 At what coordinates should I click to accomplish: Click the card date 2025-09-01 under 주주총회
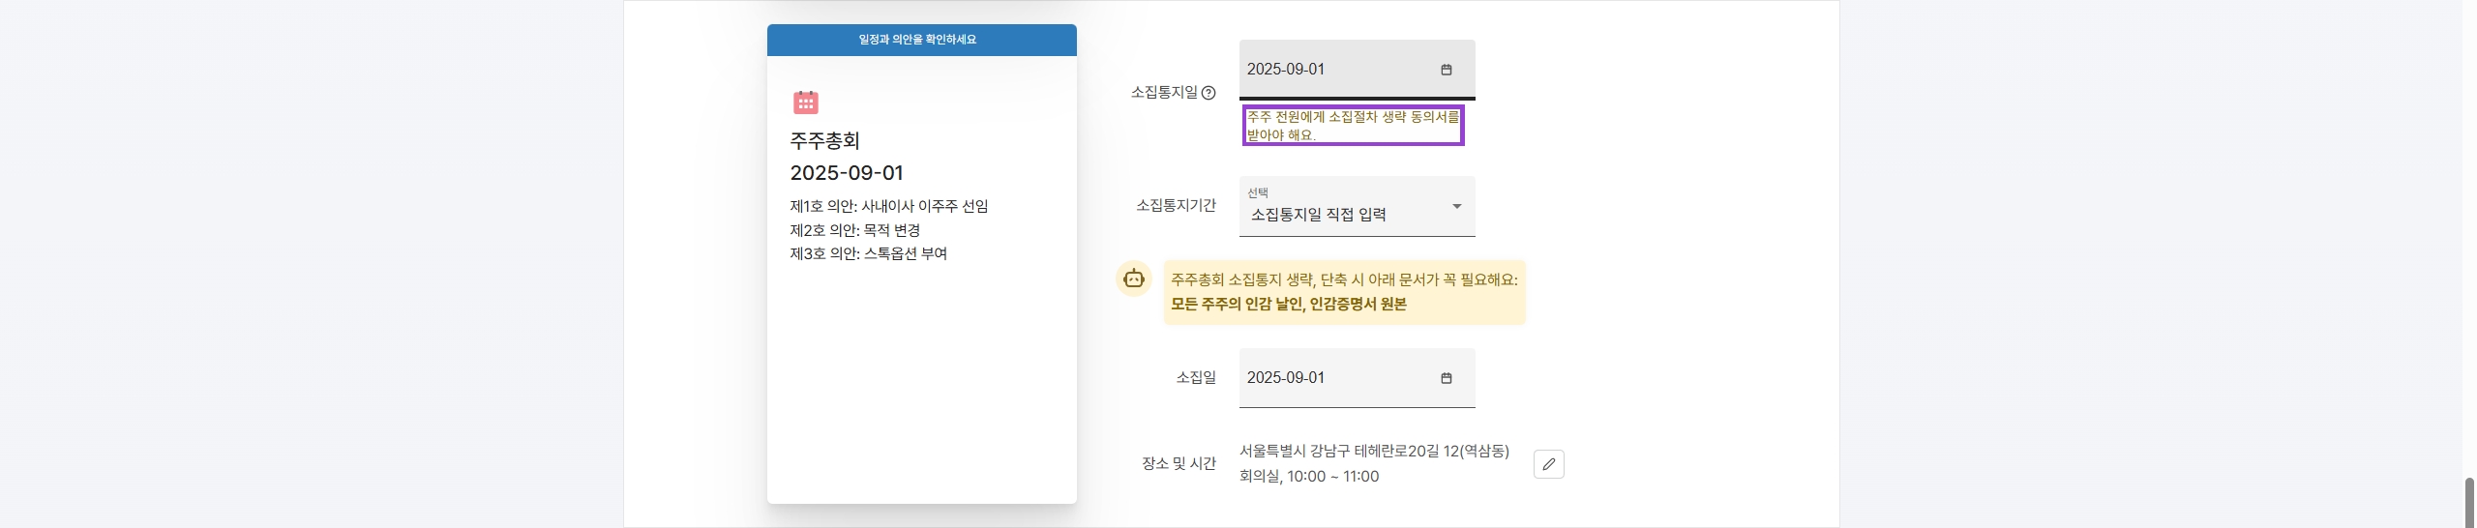[x=847, y=173]
